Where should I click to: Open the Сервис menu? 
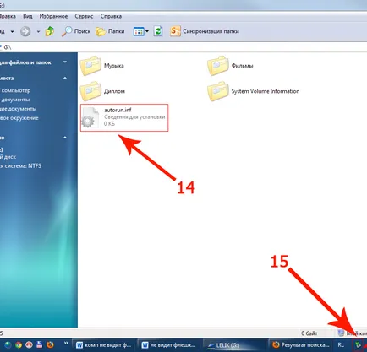point(84,16)
